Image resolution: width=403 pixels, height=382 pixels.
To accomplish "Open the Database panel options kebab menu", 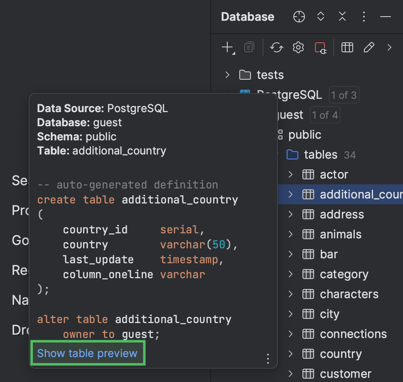I will click(x=364, y=17).
